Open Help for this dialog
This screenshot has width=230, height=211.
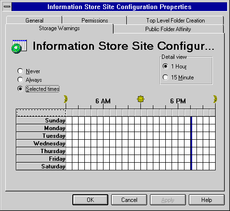[207, 200]
